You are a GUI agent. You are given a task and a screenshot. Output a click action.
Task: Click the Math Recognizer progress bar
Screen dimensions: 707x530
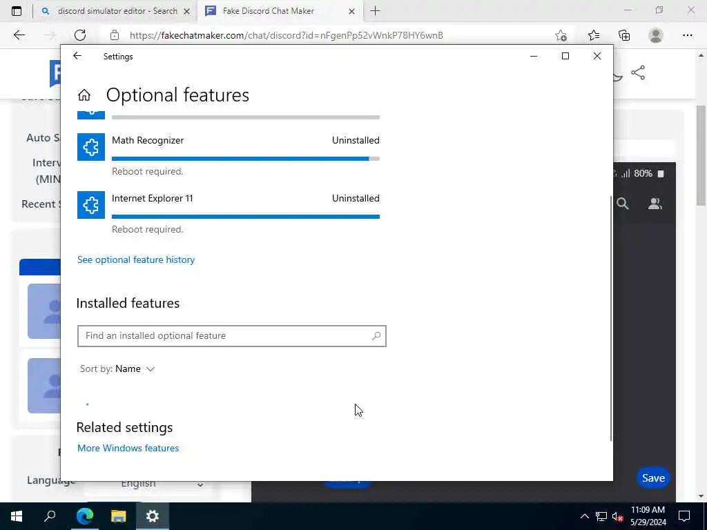tap(246, 159)
